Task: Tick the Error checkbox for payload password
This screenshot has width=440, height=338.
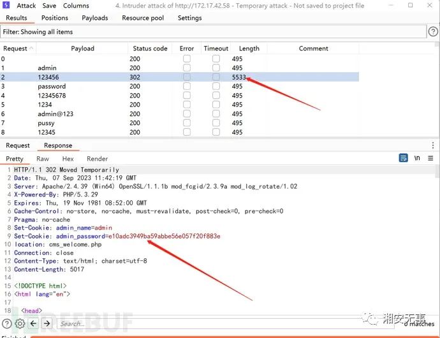Action: 186,86
